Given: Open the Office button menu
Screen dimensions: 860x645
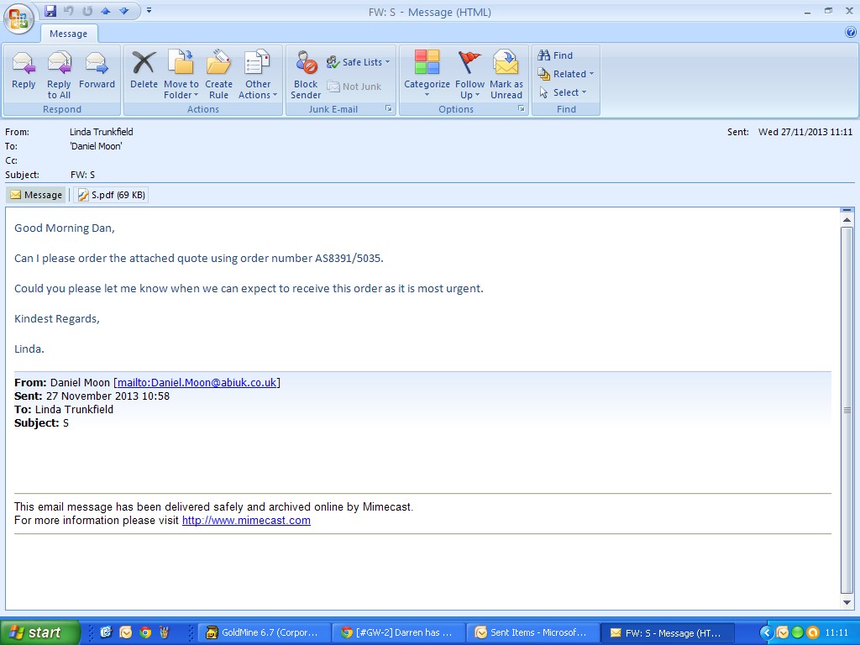Looking at the screenshot, I should click(18, 19).
